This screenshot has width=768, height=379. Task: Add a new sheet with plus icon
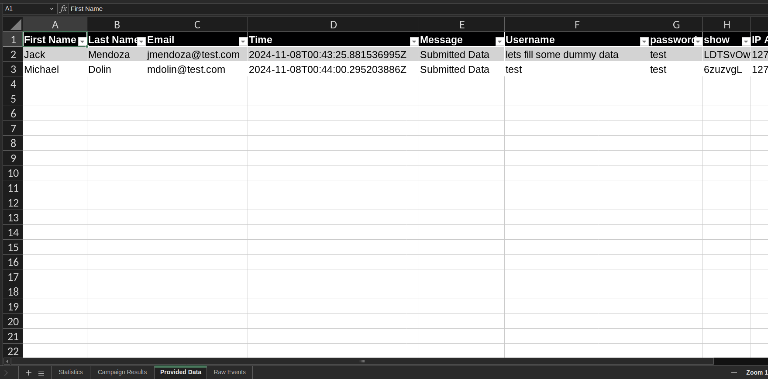tap(28, 372)
